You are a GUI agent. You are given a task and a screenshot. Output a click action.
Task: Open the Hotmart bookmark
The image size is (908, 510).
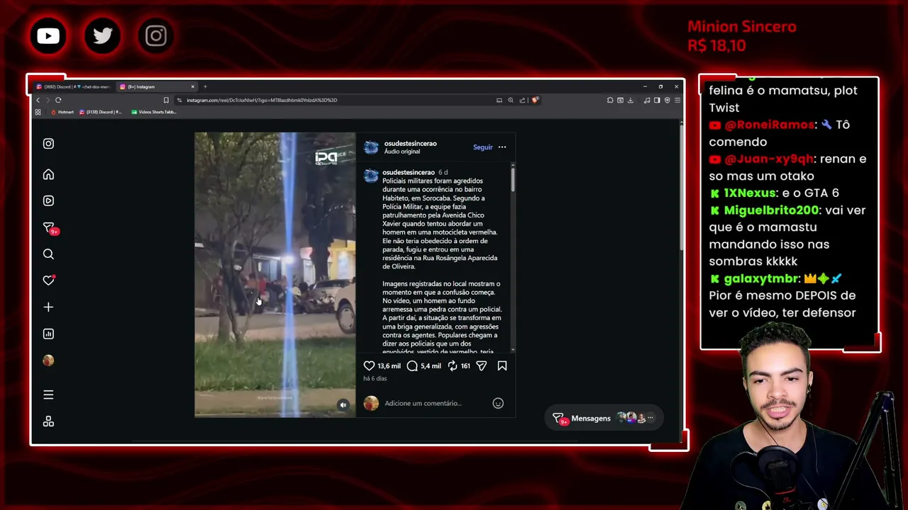click(62, 112)
